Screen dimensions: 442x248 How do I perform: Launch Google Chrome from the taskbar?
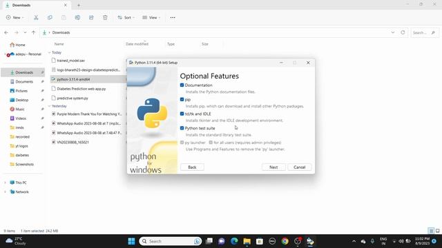285,241
